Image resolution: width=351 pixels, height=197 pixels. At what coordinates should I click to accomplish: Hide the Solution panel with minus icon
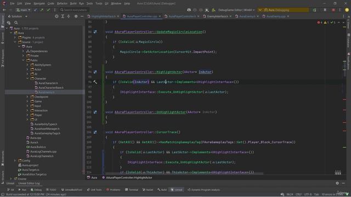(x=82, y=16)
